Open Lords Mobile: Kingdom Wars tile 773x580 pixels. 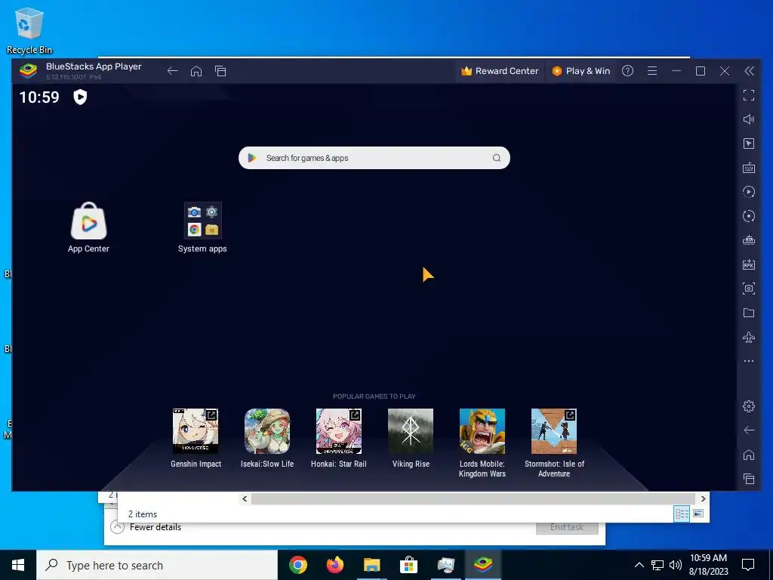click(x=482, y=443)
